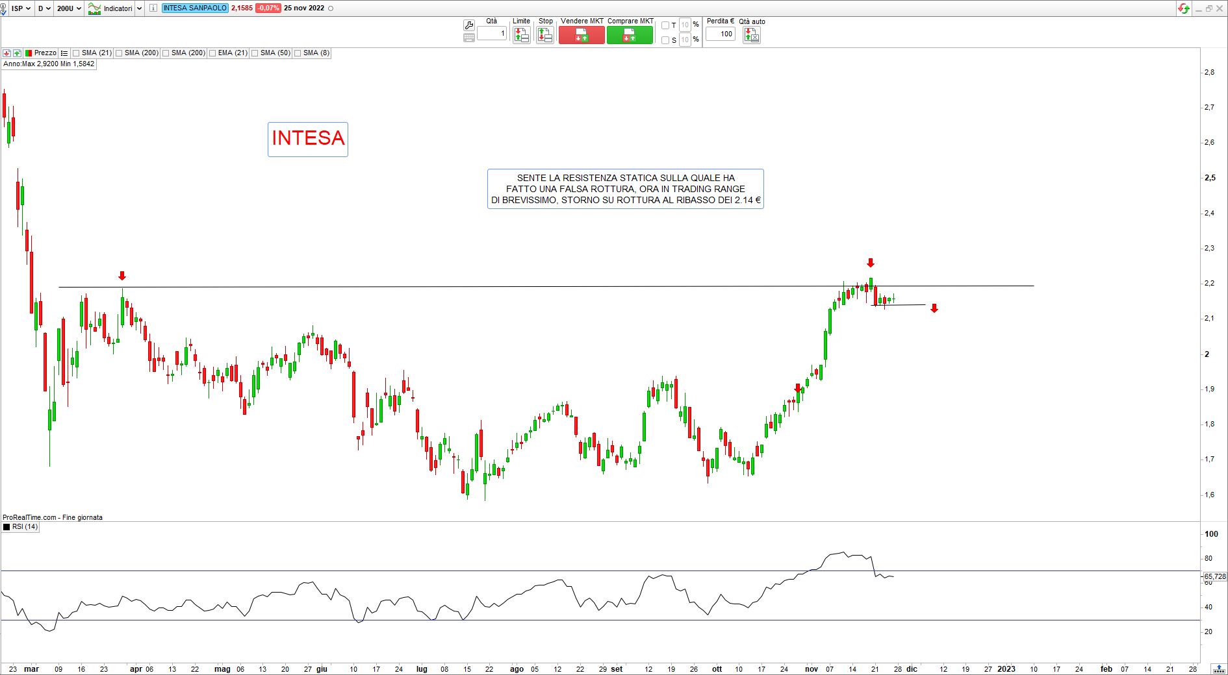The image size is (1228, 675).
Task: Click the small circle after the date
Action: [331, 8]
